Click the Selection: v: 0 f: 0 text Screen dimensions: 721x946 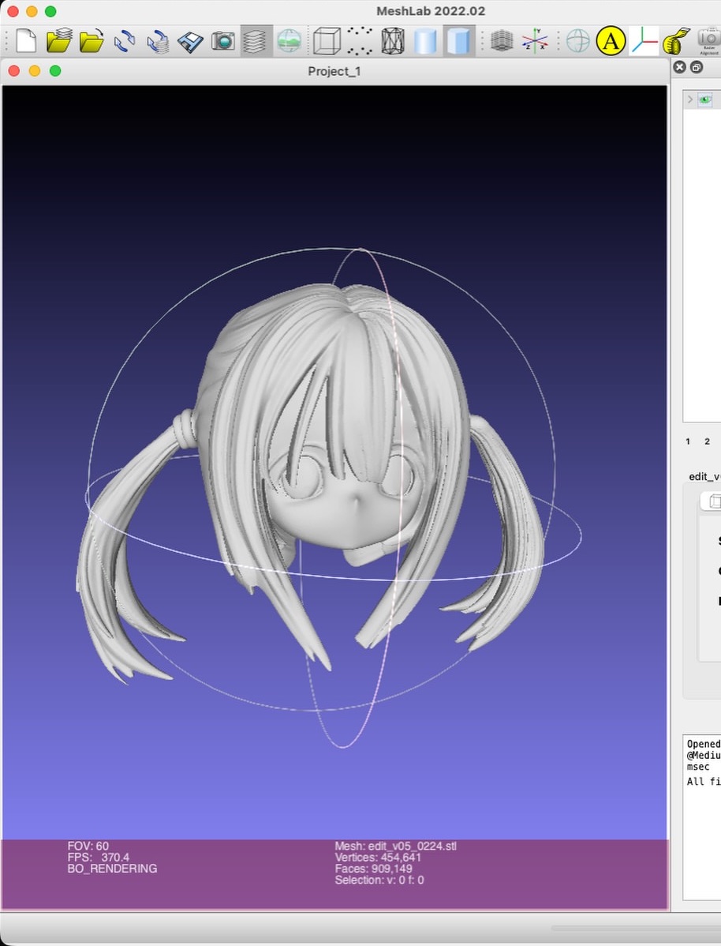tap(379, 880)
